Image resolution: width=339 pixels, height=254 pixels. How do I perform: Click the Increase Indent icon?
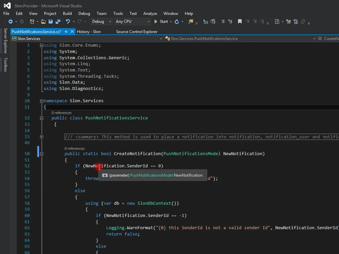[213, 21]
